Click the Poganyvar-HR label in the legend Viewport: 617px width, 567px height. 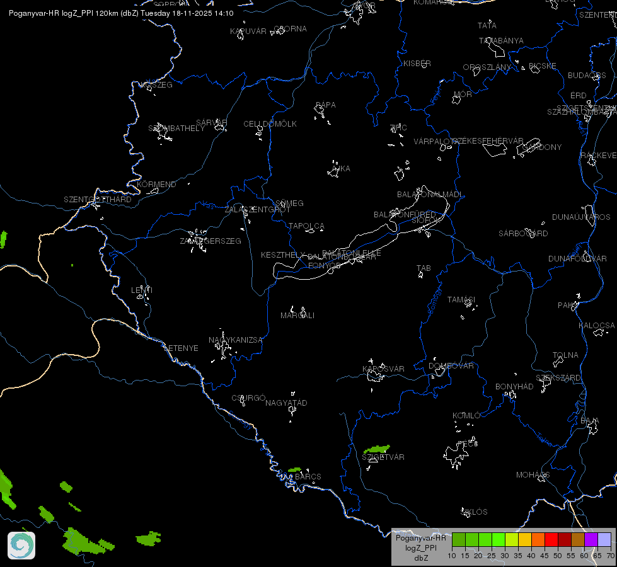tap(420, 538)
